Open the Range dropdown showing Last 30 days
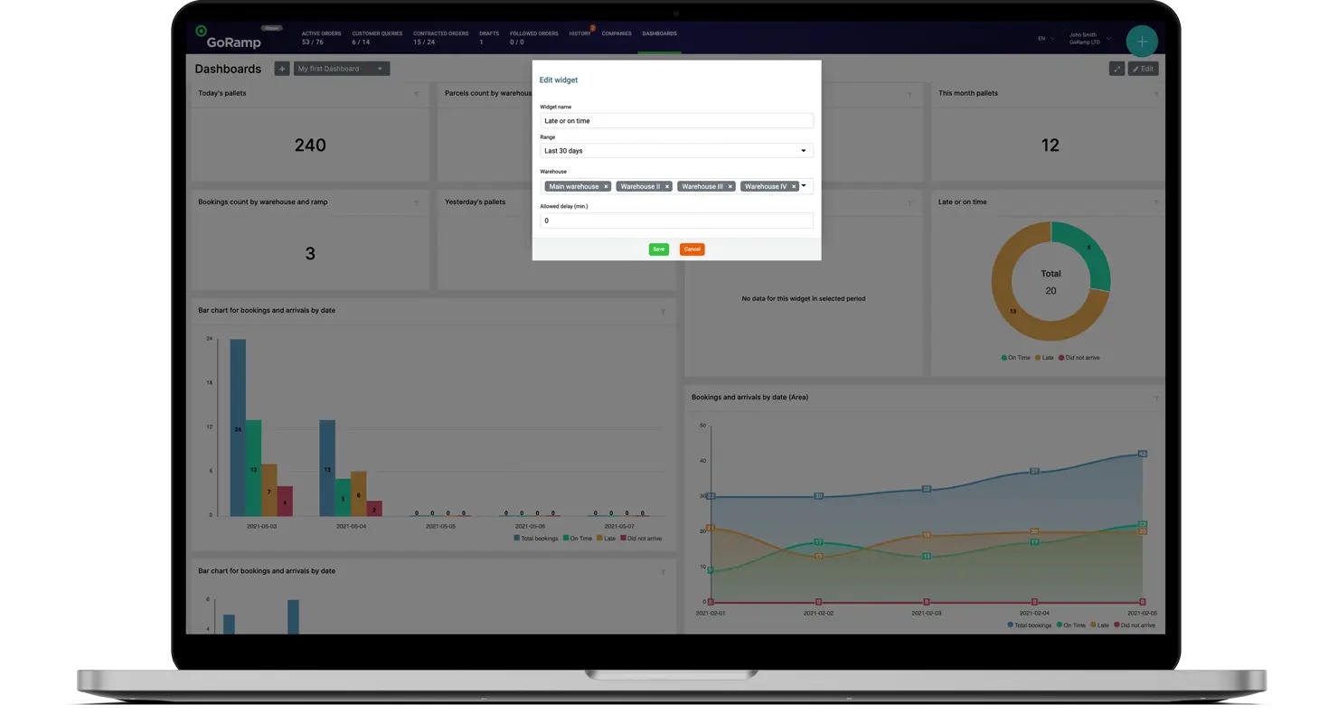The width and height of the screenshot is (1338, 723). point(676,150)
